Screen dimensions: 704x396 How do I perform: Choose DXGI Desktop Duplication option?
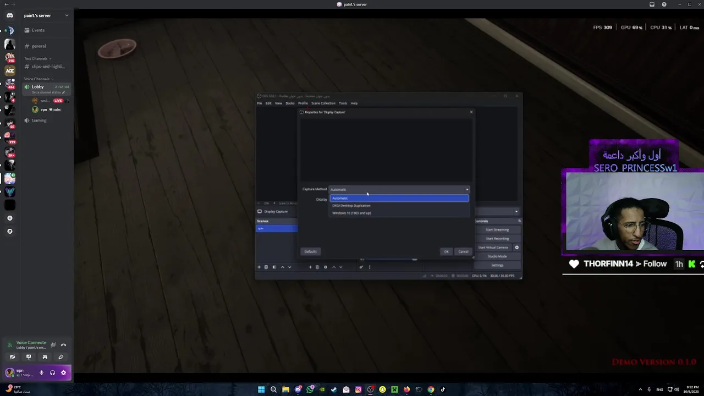pyautogui.click(x=399, y=206)
